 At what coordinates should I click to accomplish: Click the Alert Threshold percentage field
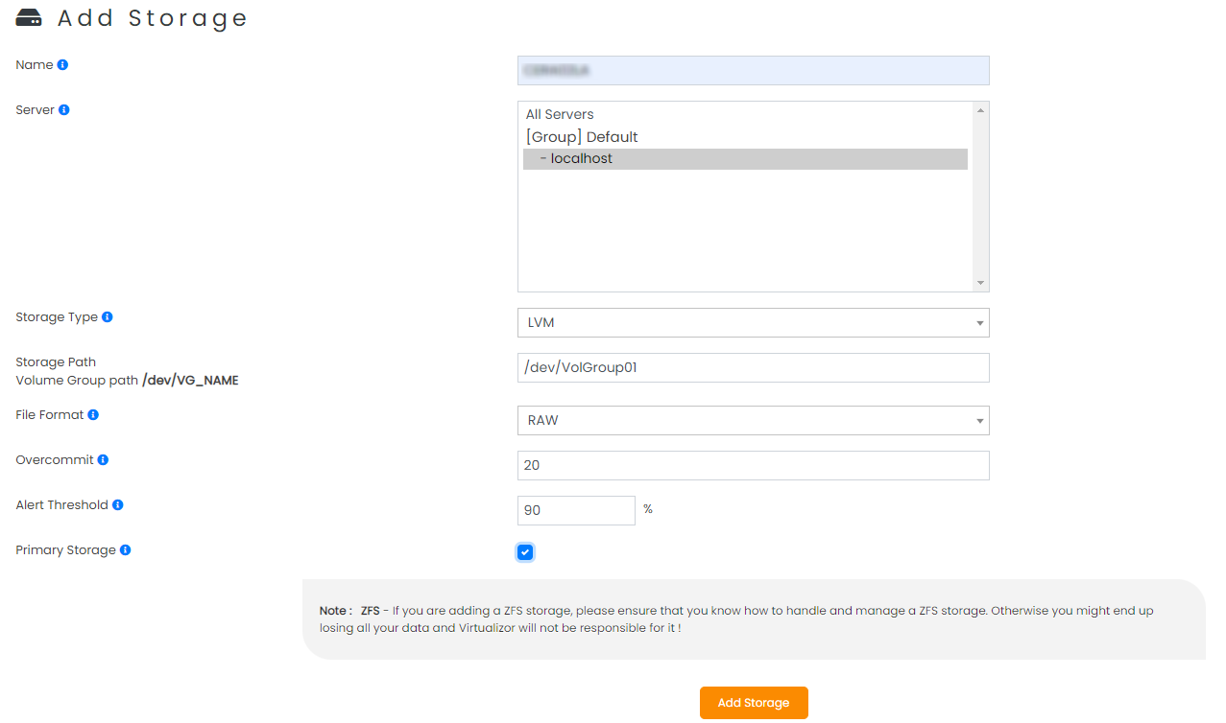tap(576, 510)
